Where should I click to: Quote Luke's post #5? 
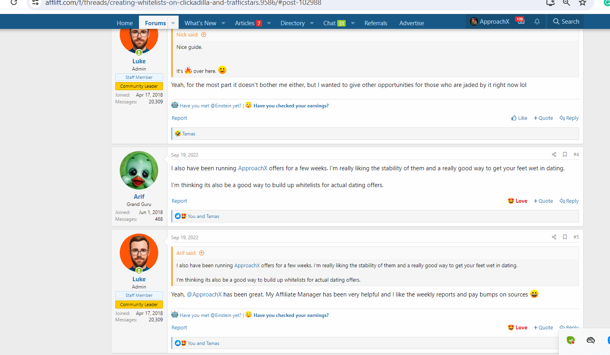543,328
